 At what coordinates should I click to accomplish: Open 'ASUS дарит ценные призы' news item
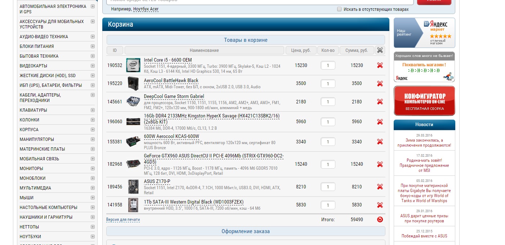424,218
